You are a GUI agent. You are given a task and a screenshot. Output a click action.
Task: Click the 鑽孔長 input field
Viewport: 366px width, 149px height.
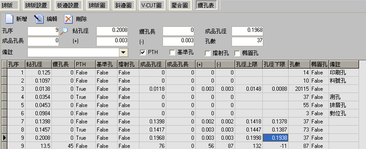coord(178,31)
